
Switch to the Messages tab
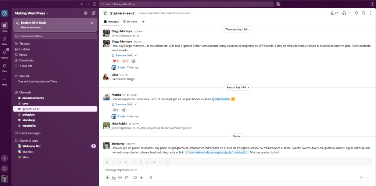click(111, 22)
